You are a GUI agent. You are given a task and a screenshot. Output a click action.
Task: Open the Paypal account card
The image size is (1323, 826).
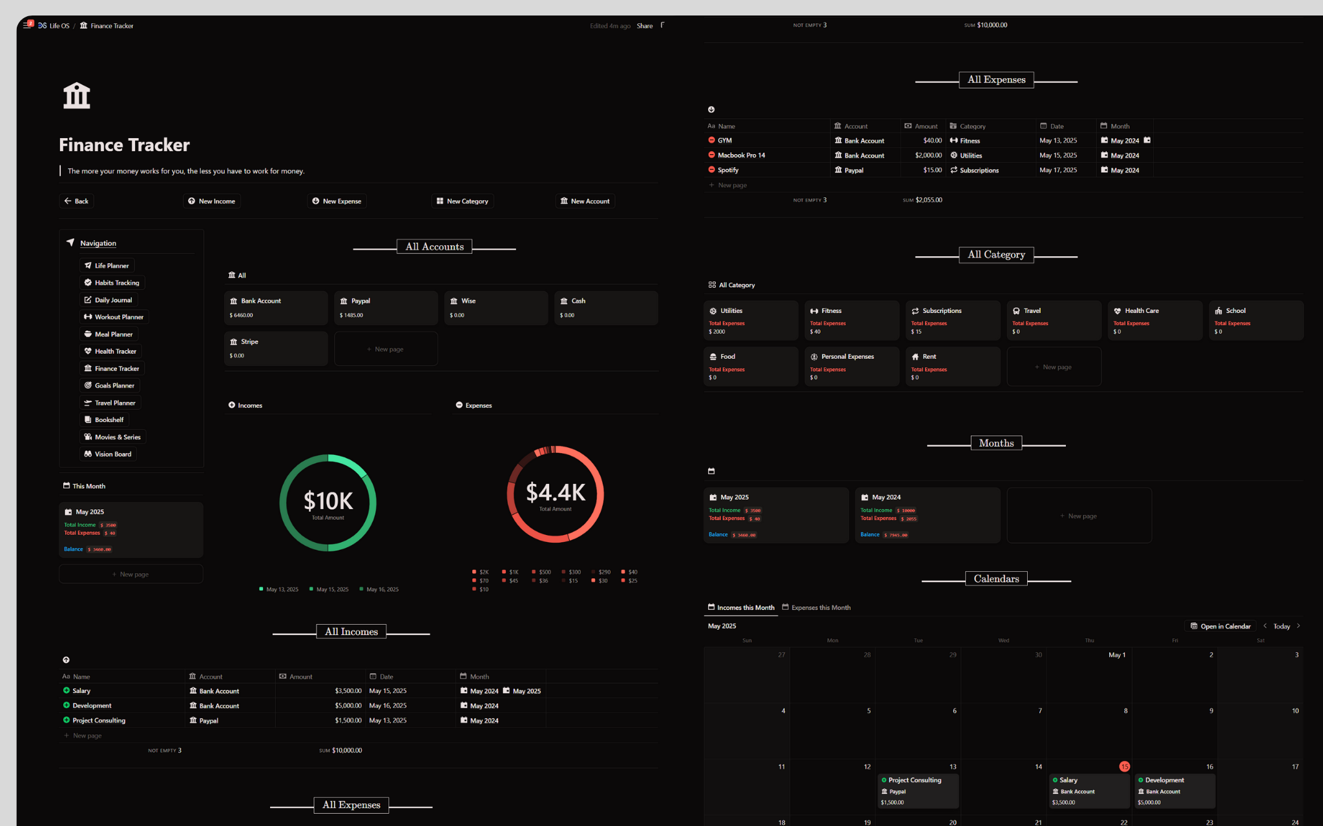386,308
